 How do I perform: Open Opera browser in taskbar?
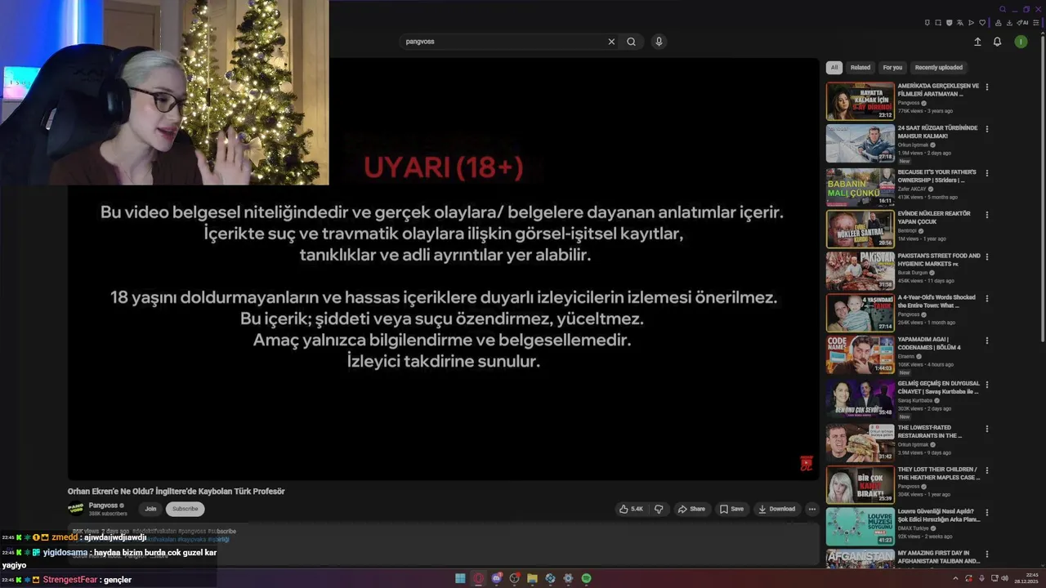click(479, 578)
